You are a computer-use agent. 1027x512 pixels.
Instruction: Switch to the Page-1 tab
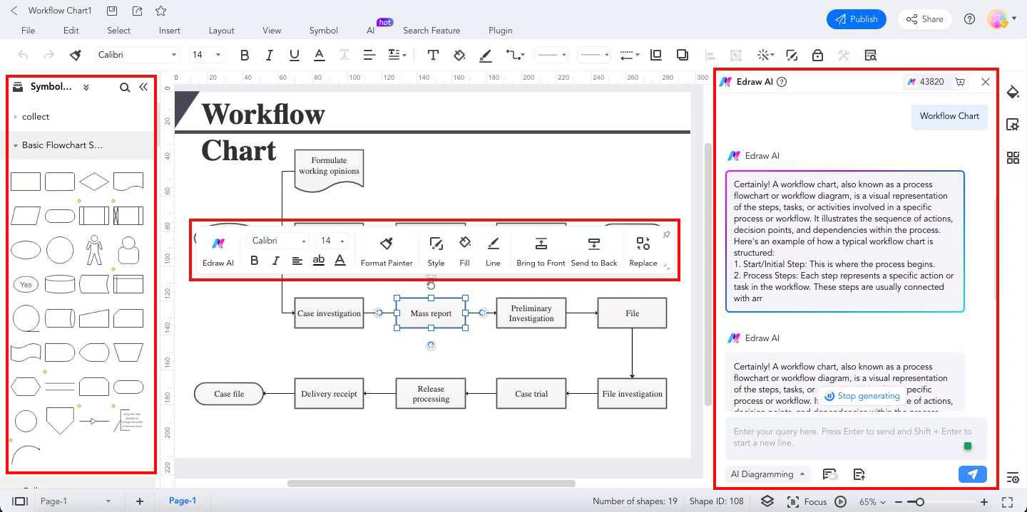click(x=183, y=501)
